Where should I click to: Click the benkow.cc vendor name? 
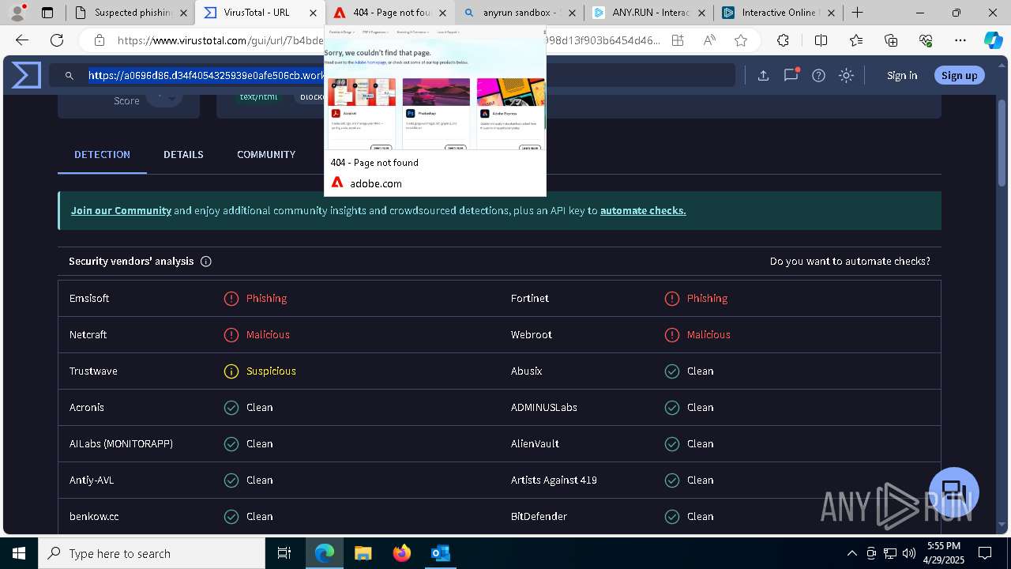coord(94,517)
